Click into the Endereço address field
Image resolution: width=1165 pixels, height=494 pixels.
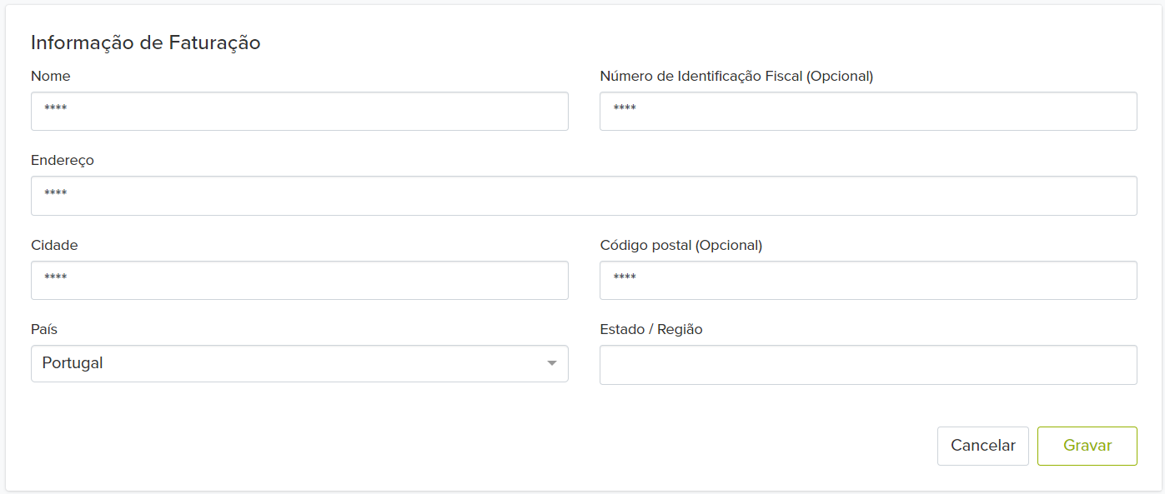(584, 196)
